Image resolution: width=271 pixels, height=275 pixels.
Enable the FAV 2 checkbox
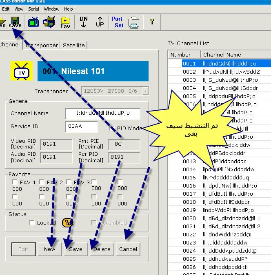click(42, 182)
